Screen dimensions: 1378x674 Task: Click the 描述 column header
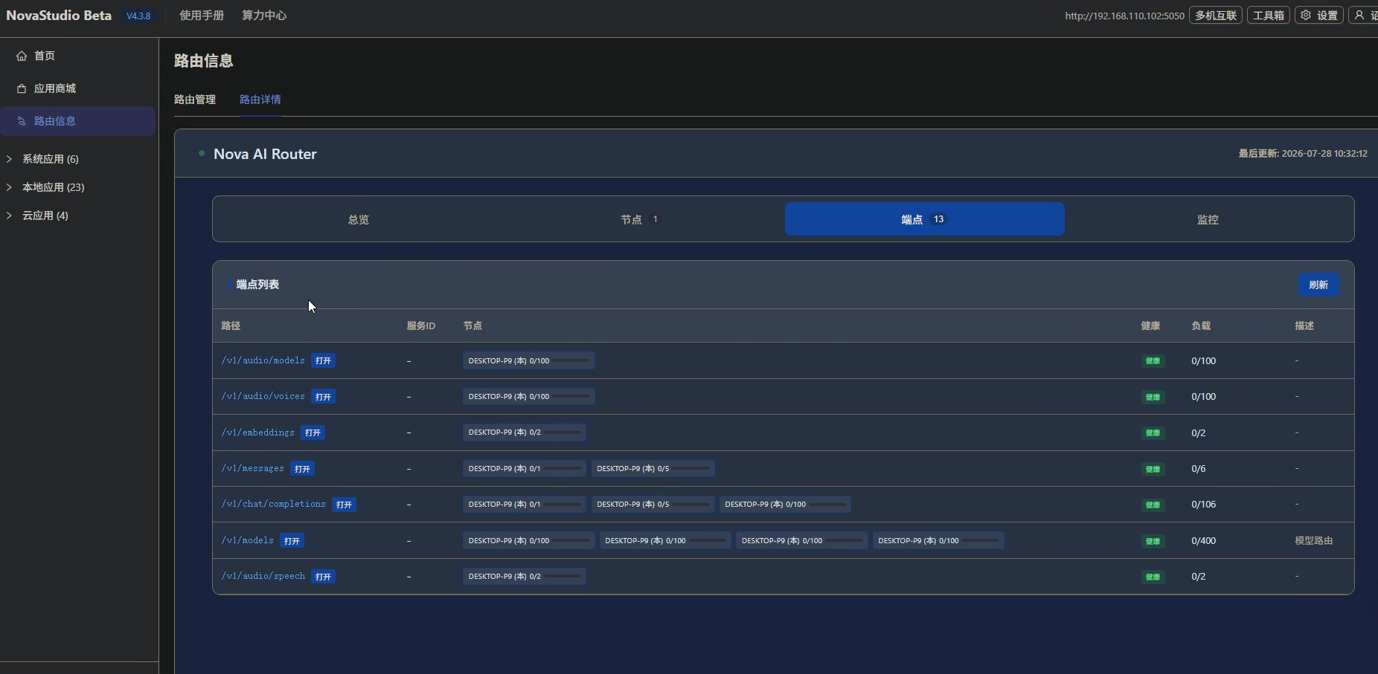[x=1304, y=325]
